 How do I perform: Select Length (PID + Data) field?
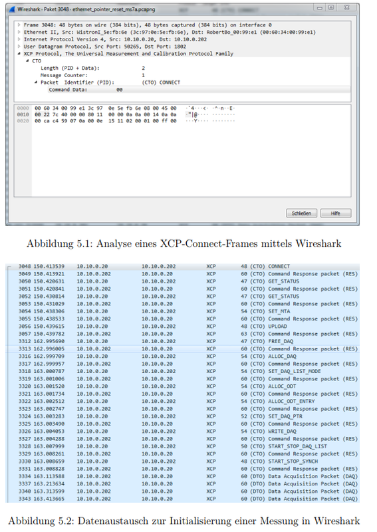[x=183, y=68]
